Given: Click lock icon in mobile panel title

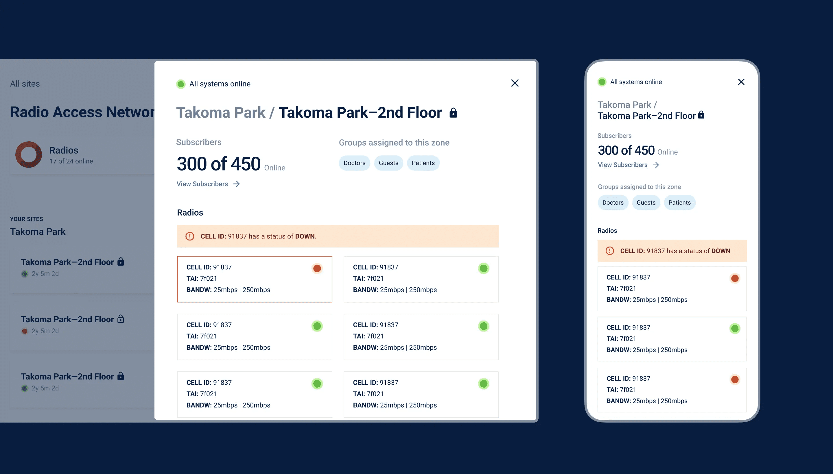Looking at the screenshot, I should [x=701, y=115].
